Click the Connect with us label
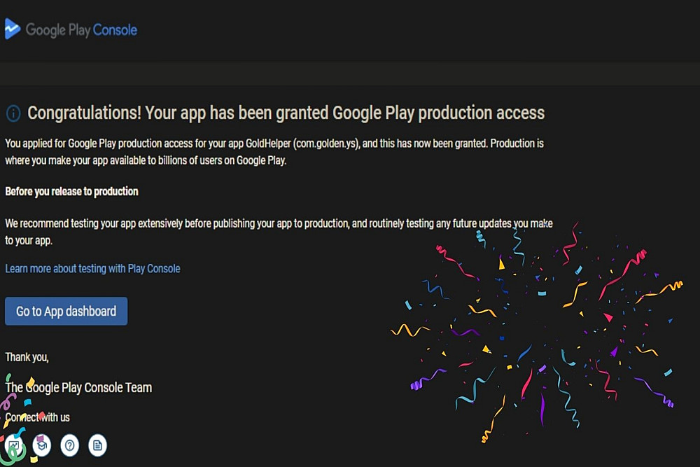This screenshot has height=467, width=700. [x=38, y=417]
